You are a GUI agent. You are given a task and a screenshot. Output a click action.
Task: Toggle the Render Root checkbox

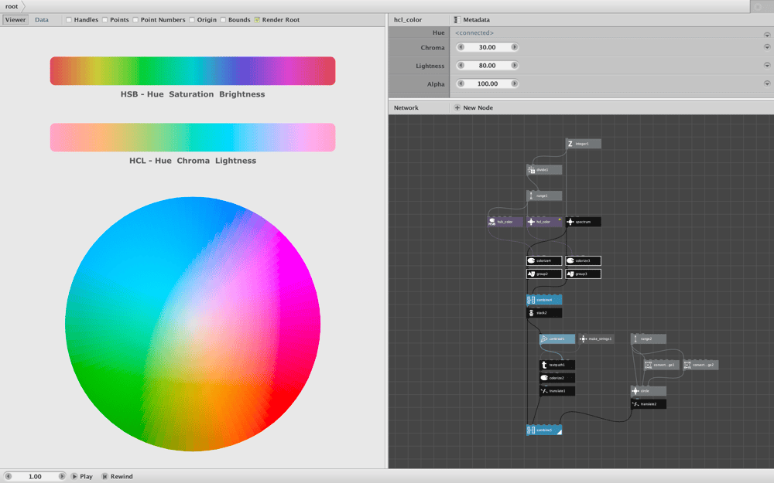coord(257,20)
